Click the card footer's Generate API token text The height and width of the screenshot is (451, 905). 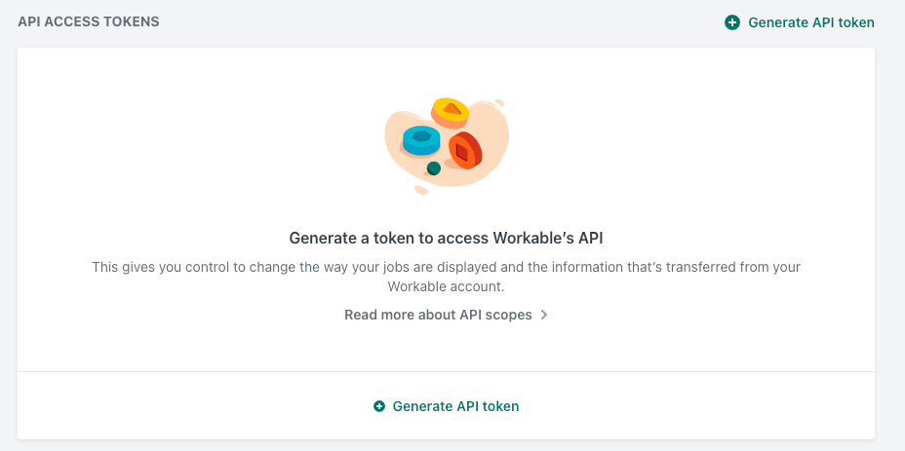point(455,406)
